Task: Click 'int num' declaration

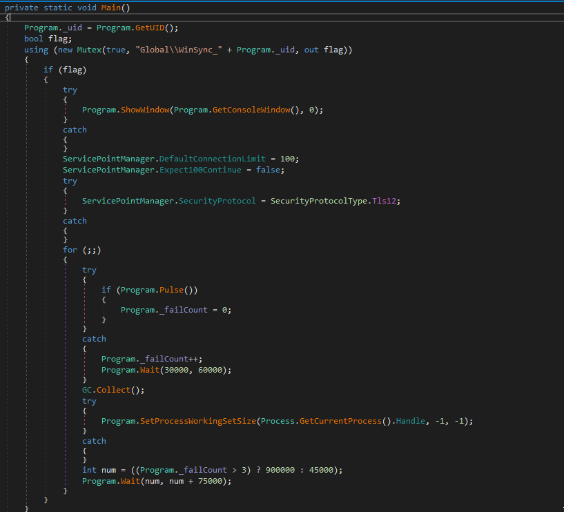Action: [99, 470]
